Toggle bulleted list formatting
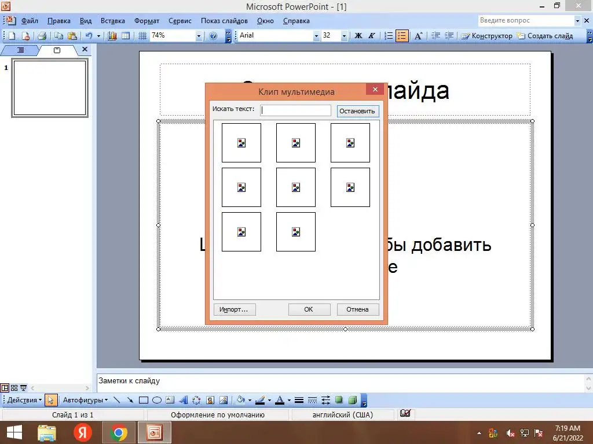Screen dimensions: 593x444 [402, 36]
